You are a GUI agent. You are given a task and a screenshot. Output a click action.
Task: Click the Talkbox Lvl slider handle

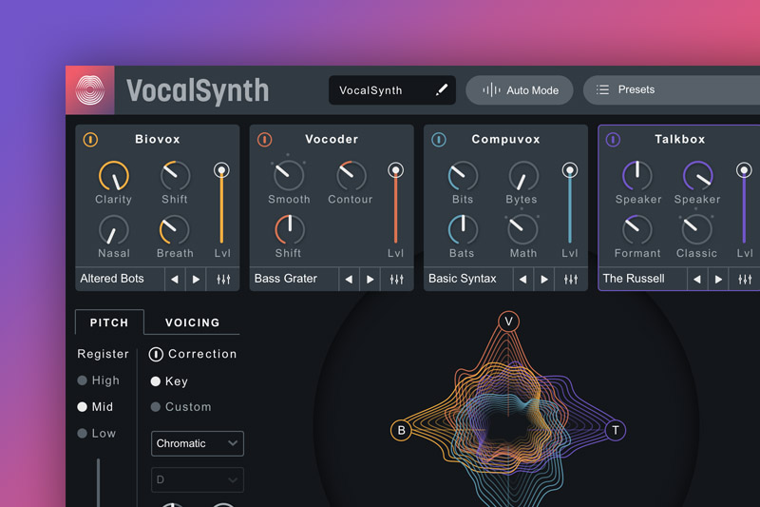(744, 170)
